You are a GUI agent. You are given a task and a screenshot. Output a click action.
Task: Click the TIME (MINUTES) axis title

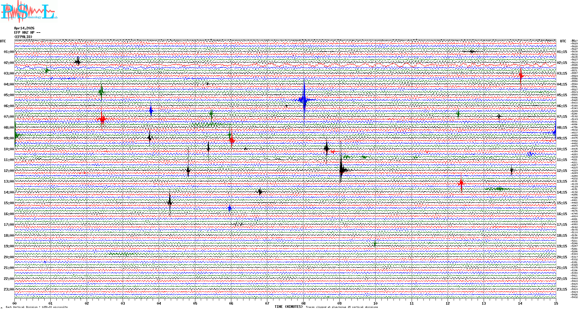pyautogui.click(x=289, y=307)
